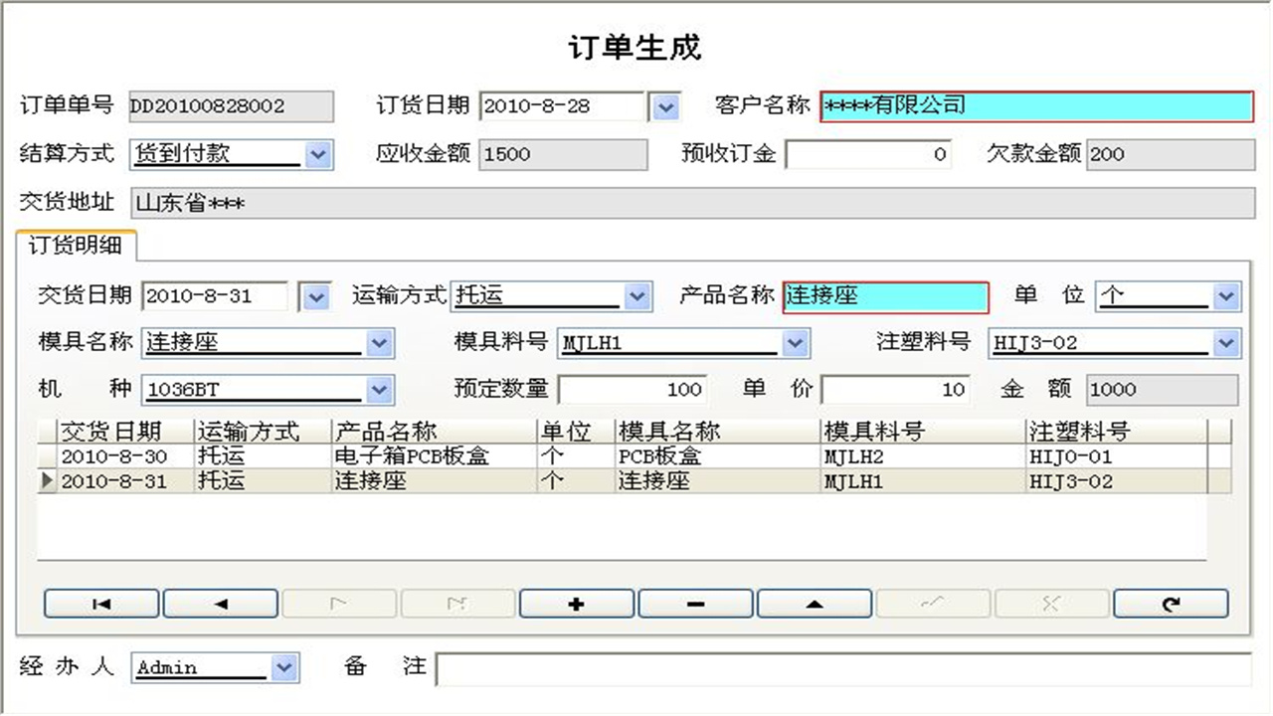Screen dimensions: 1273x716
Task: Expand the 模具名称 combo box
Action: [378, 341]
